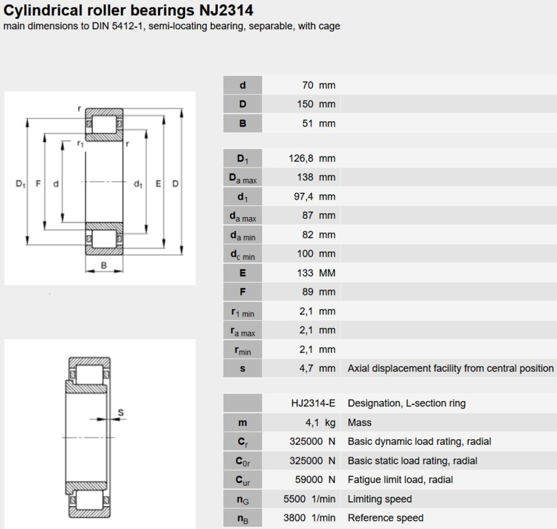Click the 'D1' symbol header cell
Screen dimensions: 557x529
click(x=242, y=158)
